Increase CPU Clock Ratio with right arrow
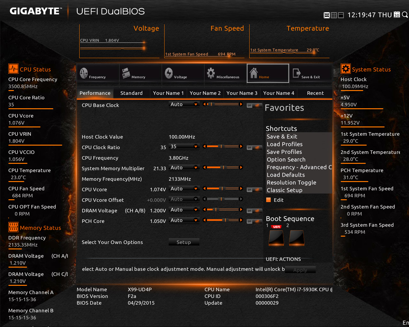 click(241, 146)
